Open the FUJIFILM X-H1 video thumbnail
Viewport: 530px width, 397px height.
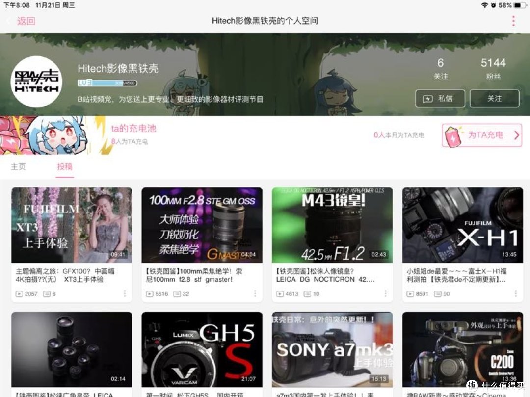click(463, 225)
